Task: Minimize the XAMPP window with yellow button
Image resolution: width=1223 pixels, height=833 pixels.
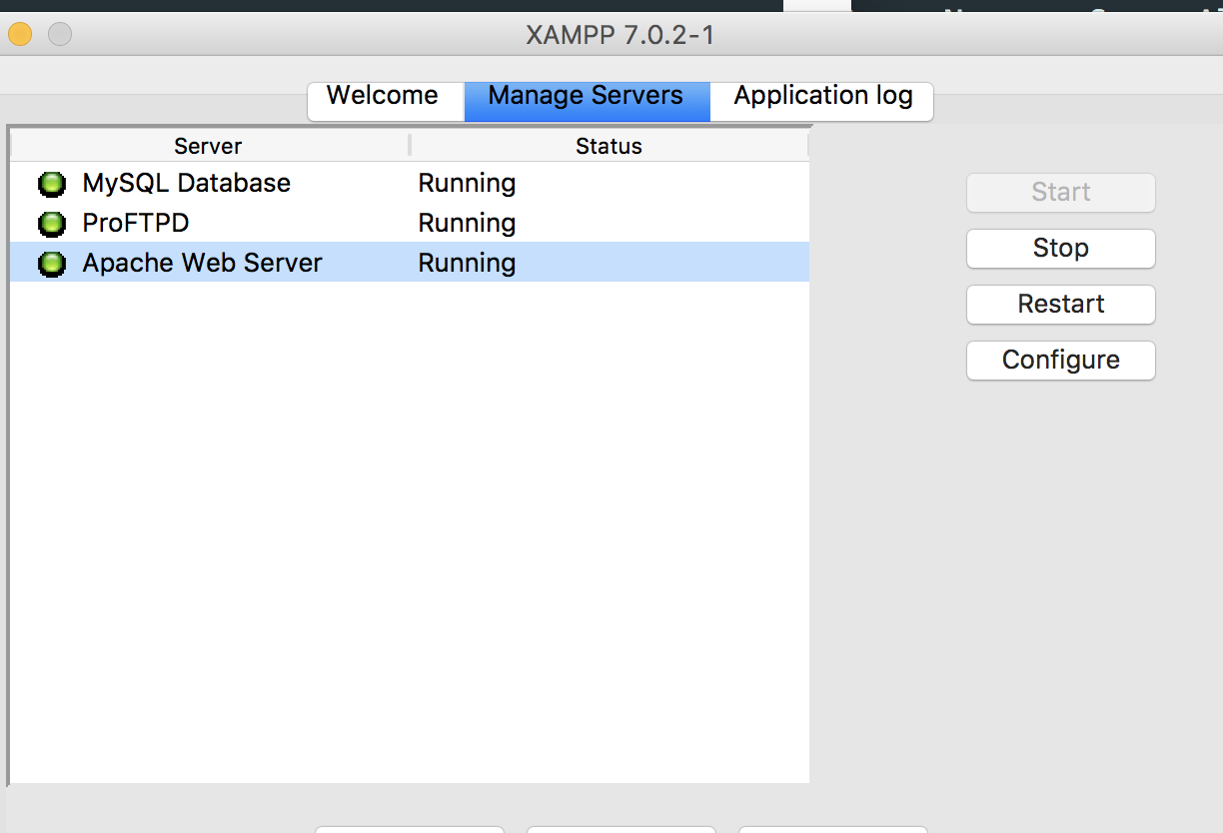Action: coord(20,35)
